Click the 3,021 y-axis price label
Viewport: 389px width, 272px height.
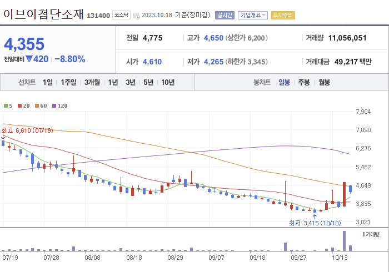(363, 222)
